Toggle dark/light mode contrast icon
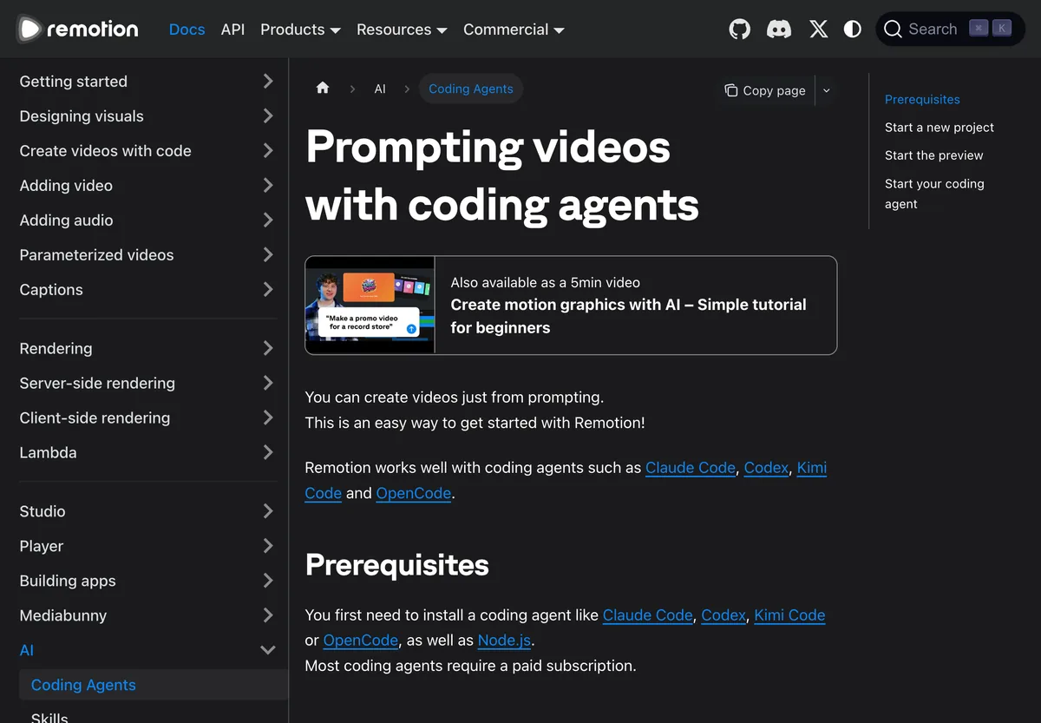This screenshot has width=1041, height=723. [853, 30]
